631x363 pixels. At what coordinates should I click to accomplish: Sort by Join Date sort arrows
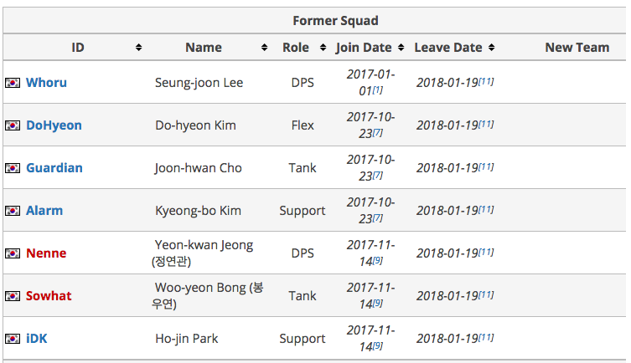pyautogui.click(x=401, y=48)
